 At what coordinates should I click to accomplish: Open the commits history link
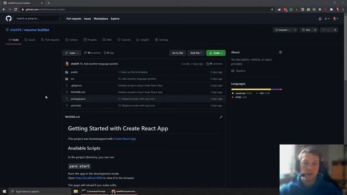[x=214, y=64]
